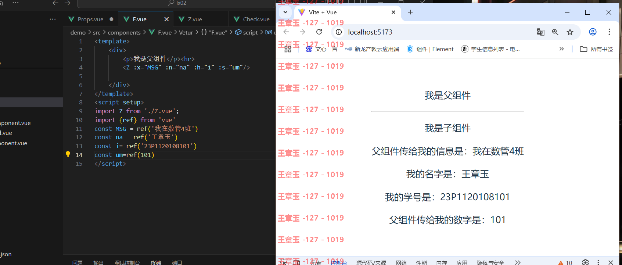This screenshot has height=265, width=622.
Task: Click the Vue icon in F.vue breadcrumb
Action: 152,32
